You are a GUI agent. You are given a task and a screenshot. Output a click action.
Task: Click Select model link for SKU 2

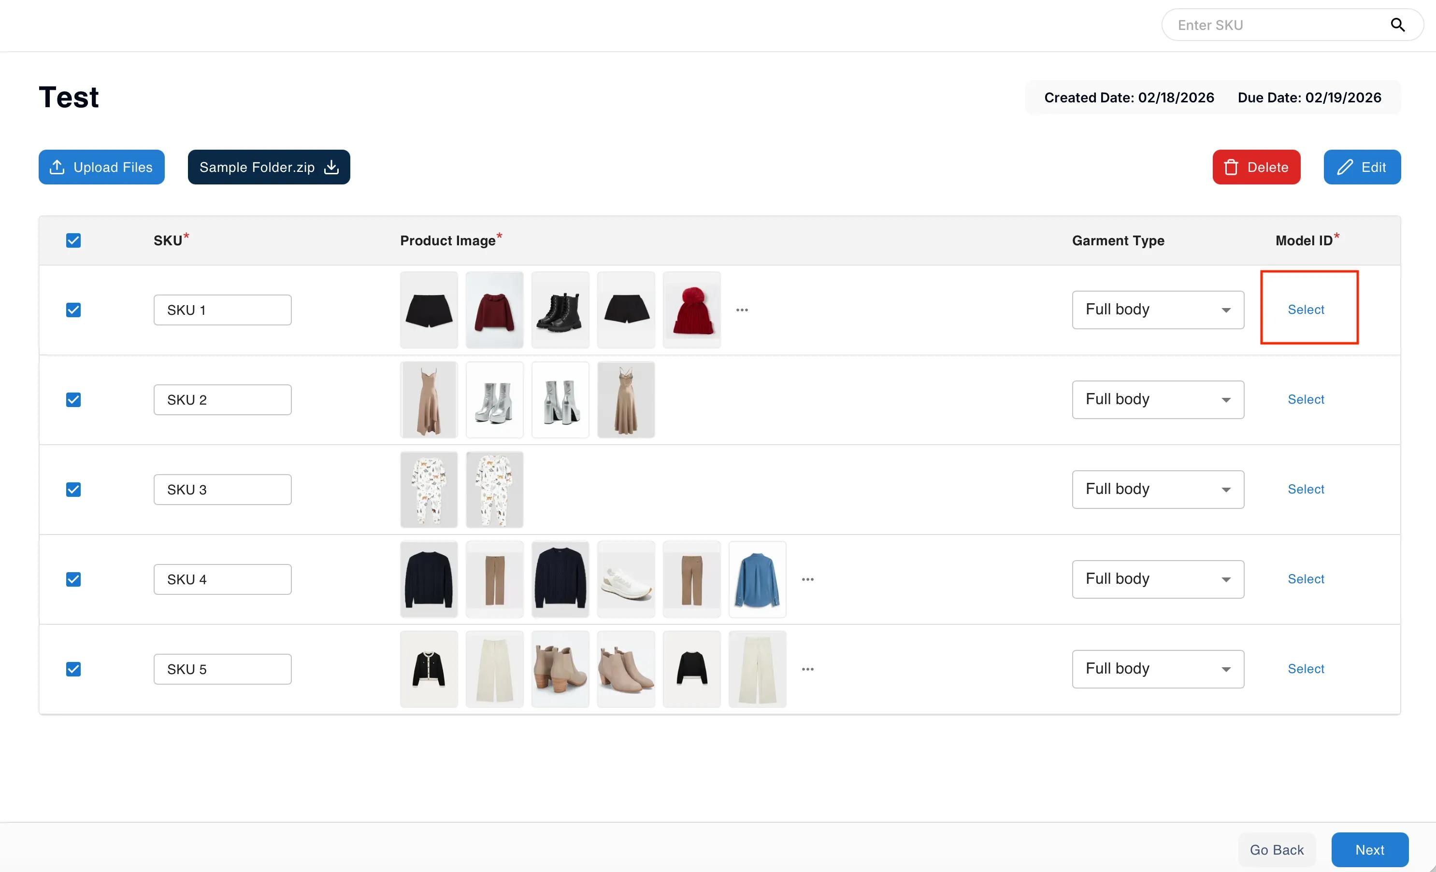(x=1306, y=399)
